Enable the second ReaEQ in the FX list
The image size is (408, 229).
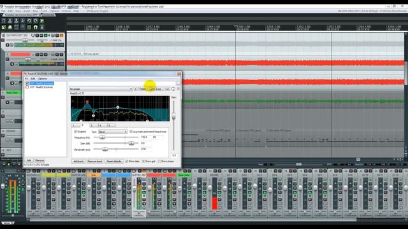[x=27, y=87]
